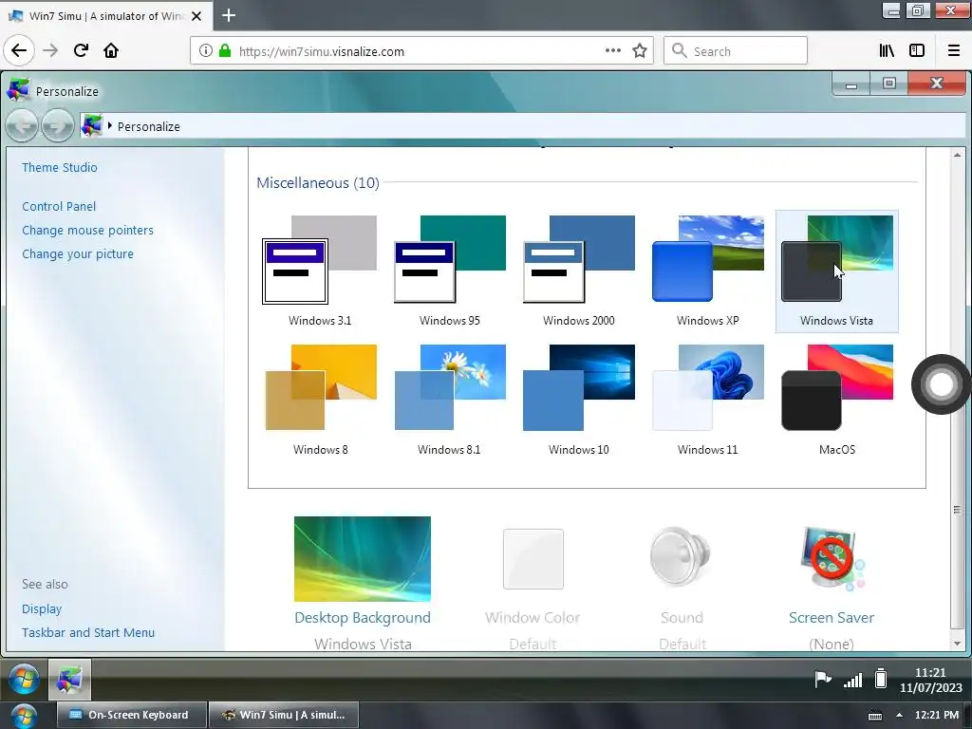Open a new browser tab
972x729 pixels.
click(229, 15)
